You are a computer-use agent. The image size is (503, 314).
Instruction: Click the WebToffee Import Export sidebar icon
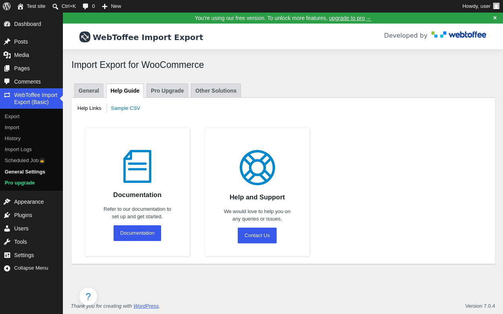pos(7,95)
